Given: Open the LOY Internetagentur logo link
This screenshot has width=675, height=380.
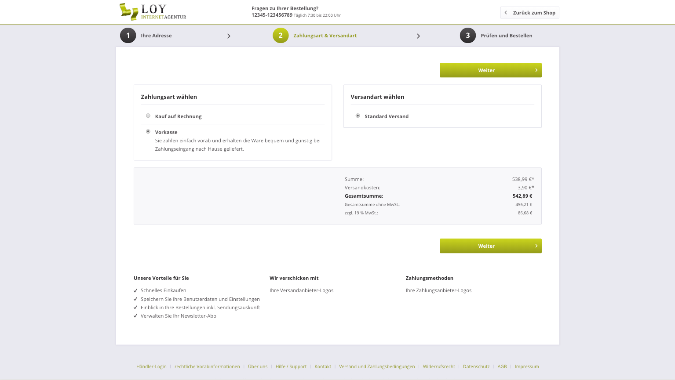Looking at the screenshot, I should click(153, 12).
